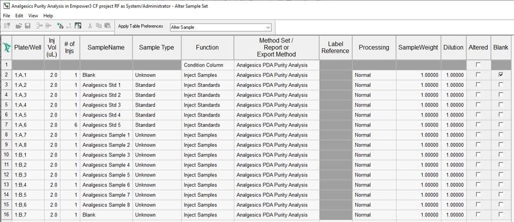The height and width of the screenshot is (222, 514).
Task: Click the Processing column header
Action: (374, 47)
